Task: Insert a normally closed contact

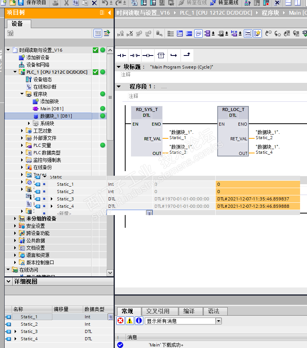Action: click(x=135, y=55)
